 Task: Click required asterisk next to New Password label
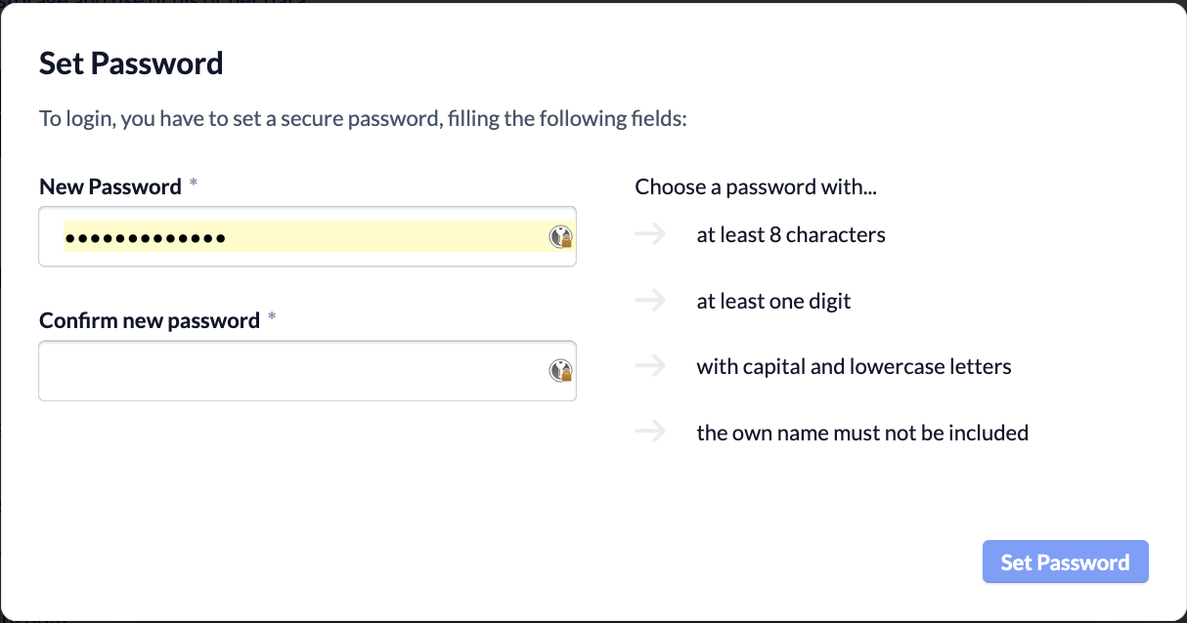[194, 185]
